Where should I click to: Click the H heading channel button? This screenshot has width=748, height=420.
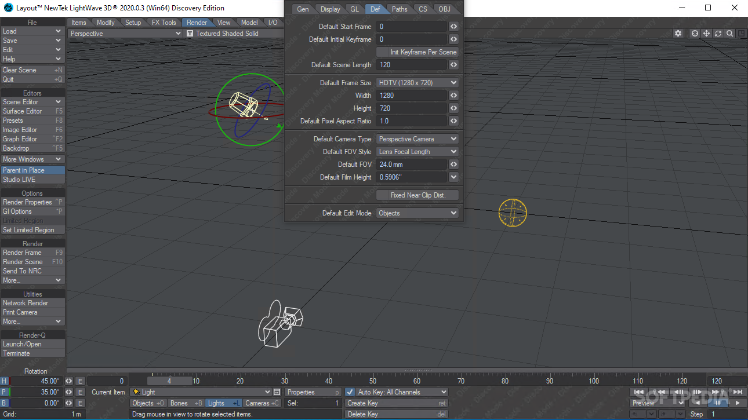(5, 381)
